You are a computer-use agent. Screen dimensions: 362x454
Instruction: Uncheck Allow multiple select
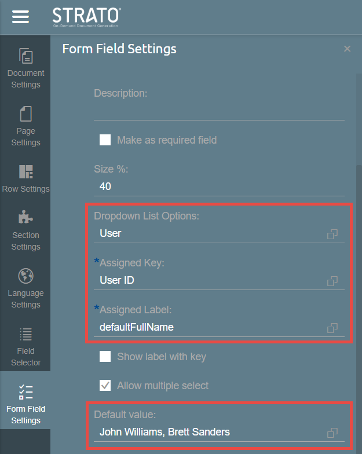105,386
